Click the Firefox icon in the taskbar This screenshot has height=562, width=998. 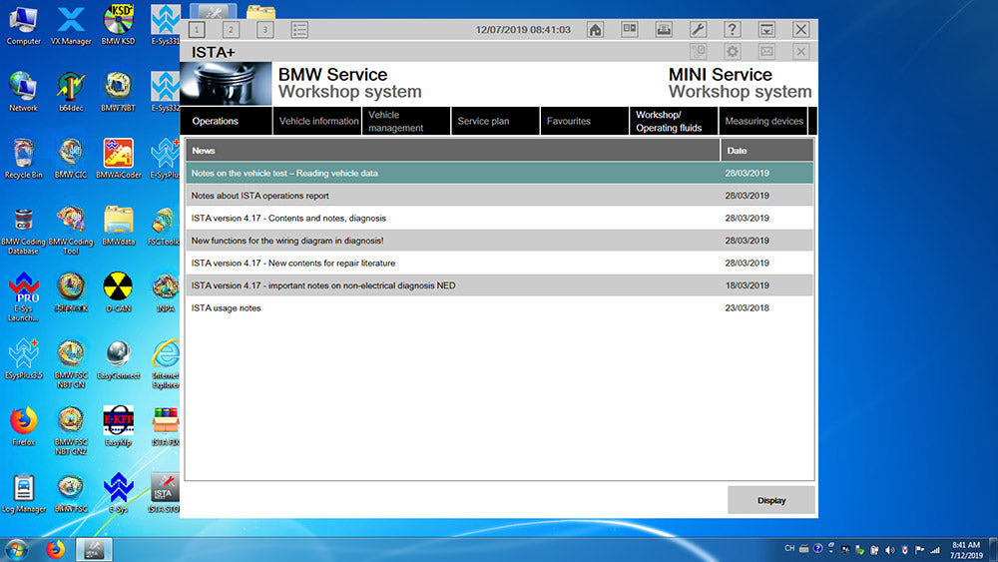coord(54,549)
